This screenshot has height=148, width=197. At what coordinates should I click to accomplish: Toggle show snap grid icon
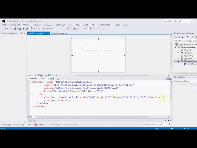coord(42,76)
